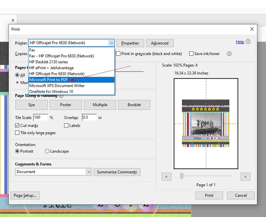Uncheck the Cut marks checkbox

pyautogui.click(x=17, y=125)
